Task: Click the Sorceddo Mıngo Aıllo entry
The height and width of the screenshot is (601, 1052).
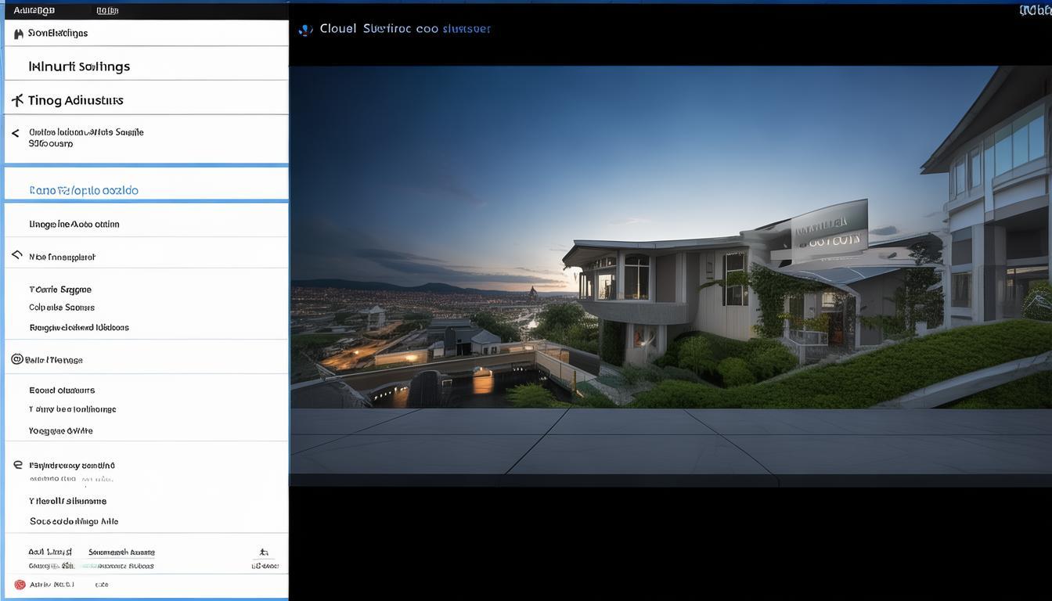Action: [x=74, y=521]
